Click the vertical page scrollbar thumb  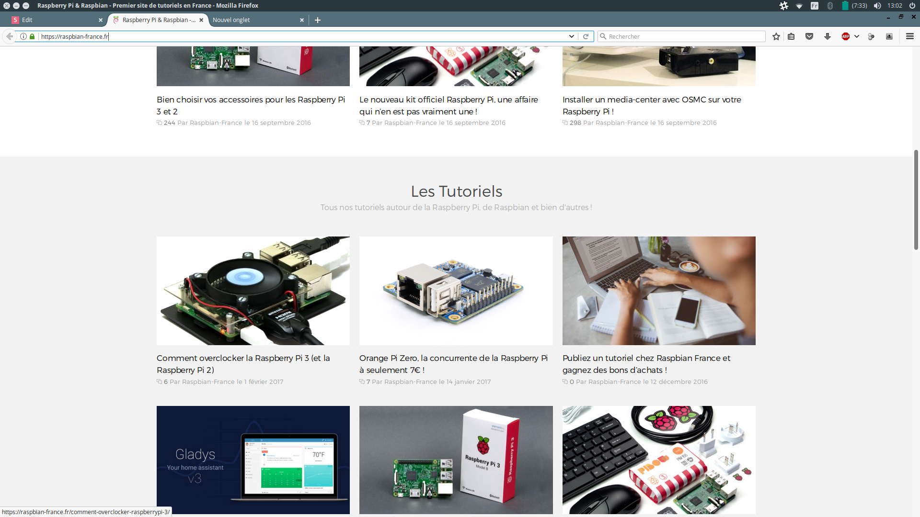(x=916, y=199)
